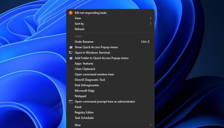
Task: Launch Paint from the context menu
Action: point(110,107)
